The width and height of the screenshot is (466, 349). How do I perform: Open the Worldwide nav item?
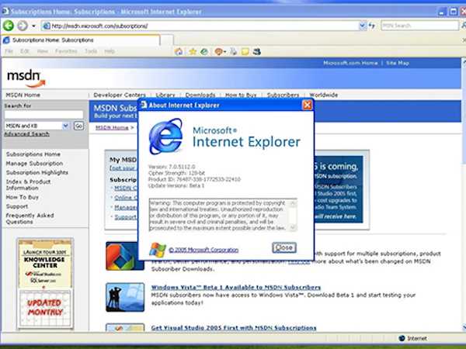point(323,95)
